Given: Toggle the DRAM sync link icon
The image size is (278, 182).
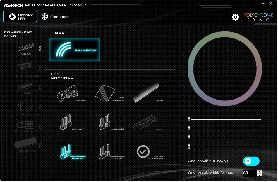Looking at the screenshot, I should pyautogui.click(x=40, y=49).
